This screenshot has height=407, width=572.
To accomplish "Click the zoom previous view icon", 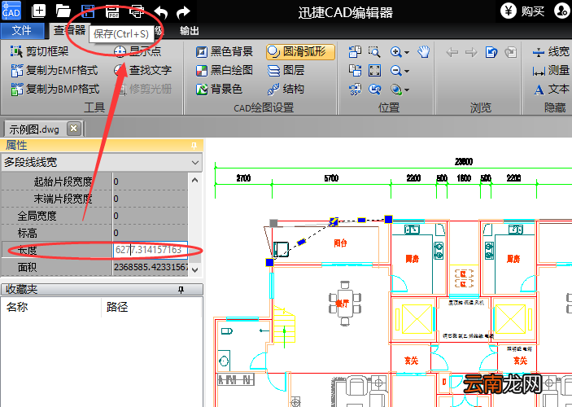I will pyautogui.click(x=374, y=89).
